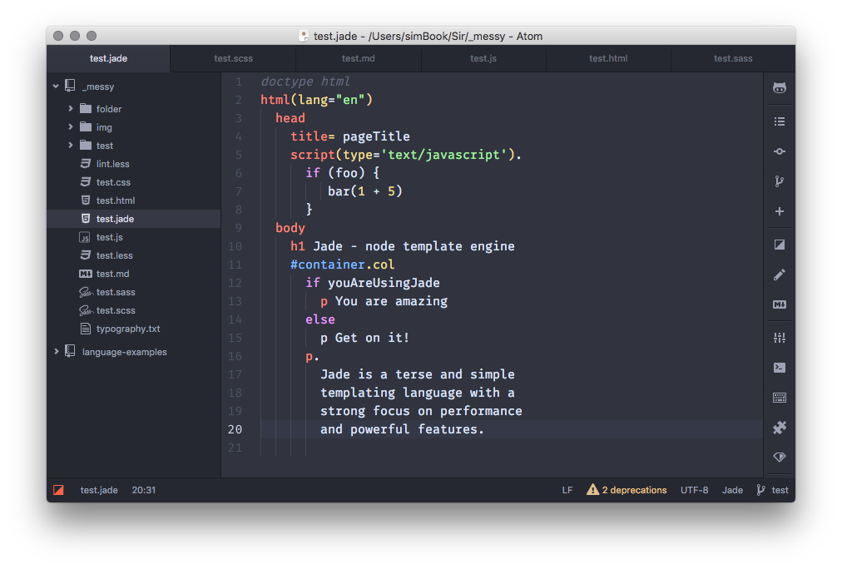This screenshot has height=569, width=842.
Task: Click the git branch icon in the right toolbar
Action: pos(779,181)
